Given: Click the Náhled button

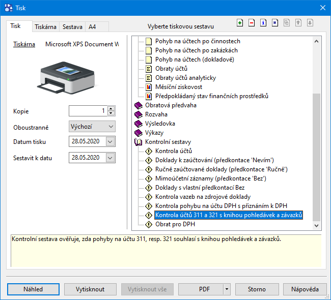Looking at the screenshot, I should coord(33,289).
